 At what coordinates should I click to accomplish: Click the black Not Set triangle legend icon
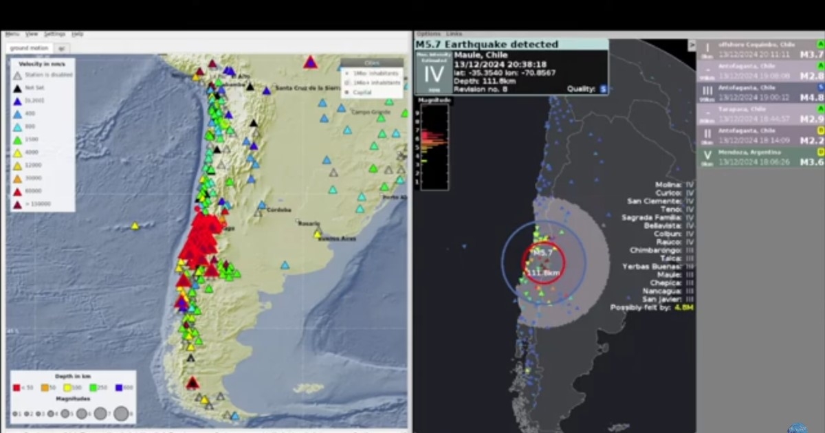[x=18, y=88]
